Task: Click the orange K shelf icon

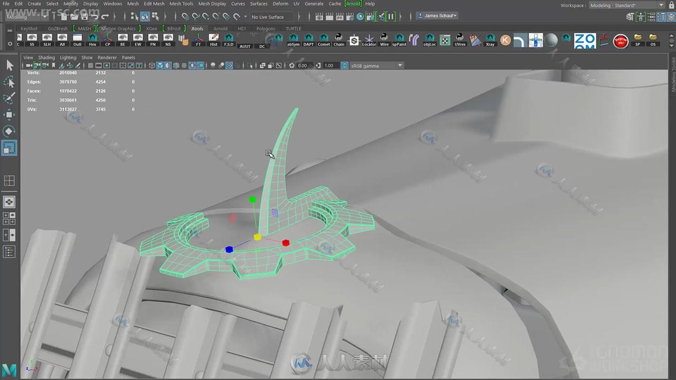Action: [505, 40]
